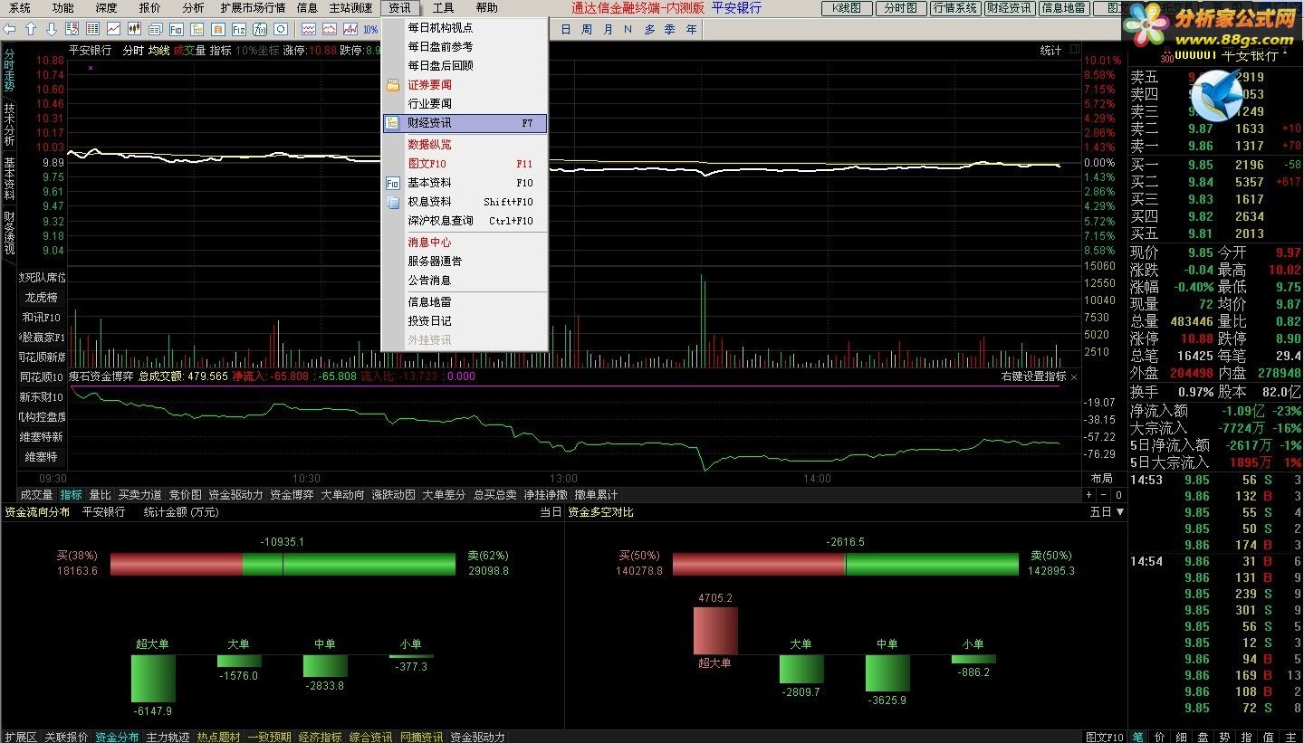Open the 帮助 menu
The width and height of the screenshot is (1304, 743).
click(486, 8)
